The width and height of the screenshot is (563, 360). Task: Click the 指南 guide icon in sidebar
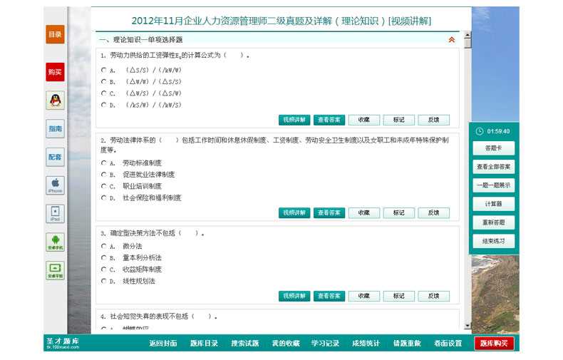coord(55,129)
